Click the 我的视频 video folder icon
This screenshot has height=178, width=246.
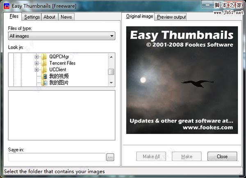pos(44,76)
